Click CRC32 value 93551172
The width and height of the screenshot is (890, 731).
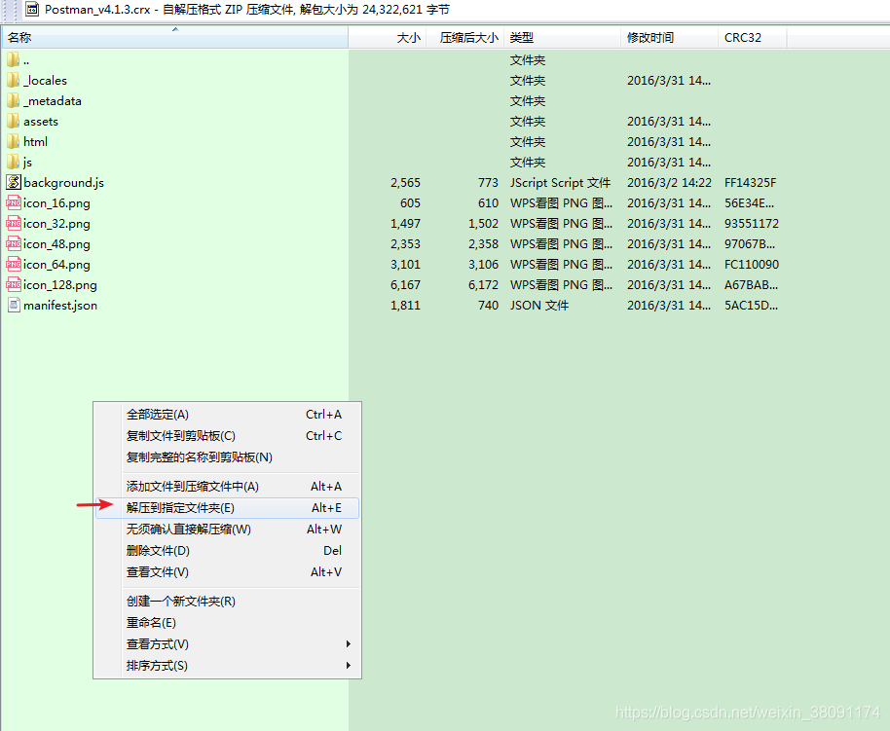pos(752,224)
